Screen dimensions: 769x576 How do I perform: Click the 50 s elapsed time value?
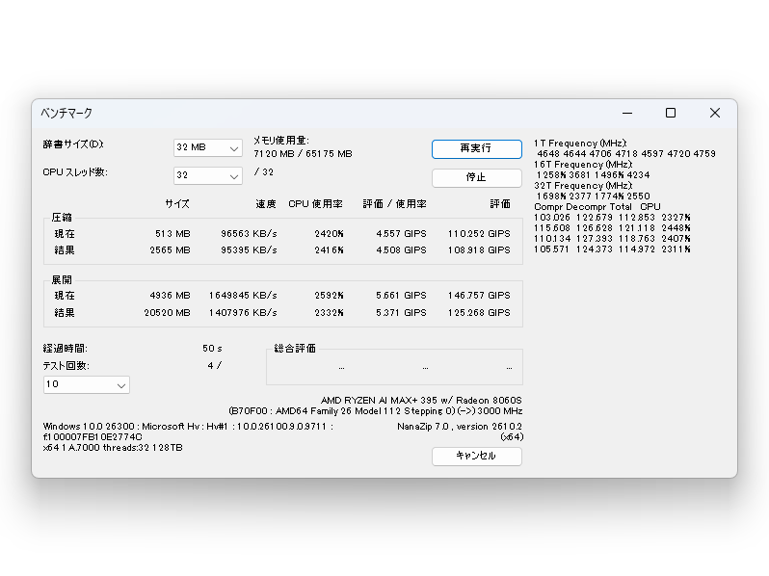212,349
